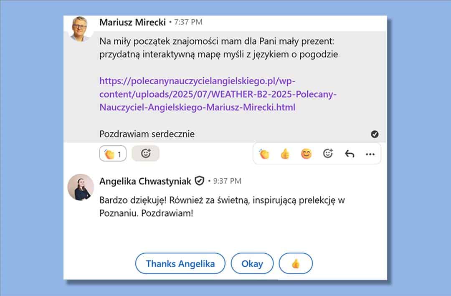Click the verified badge beside Angelika Chwastyniak
The width and height of the screenshot is (451, 296).
click(199, 181)
